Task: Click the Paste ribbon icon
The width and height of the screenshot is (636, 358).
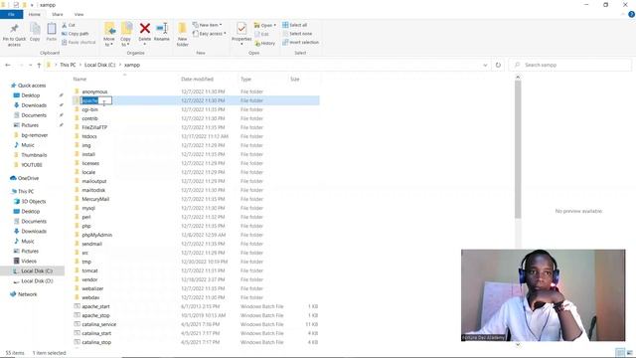Action: (x=52, y=29)
